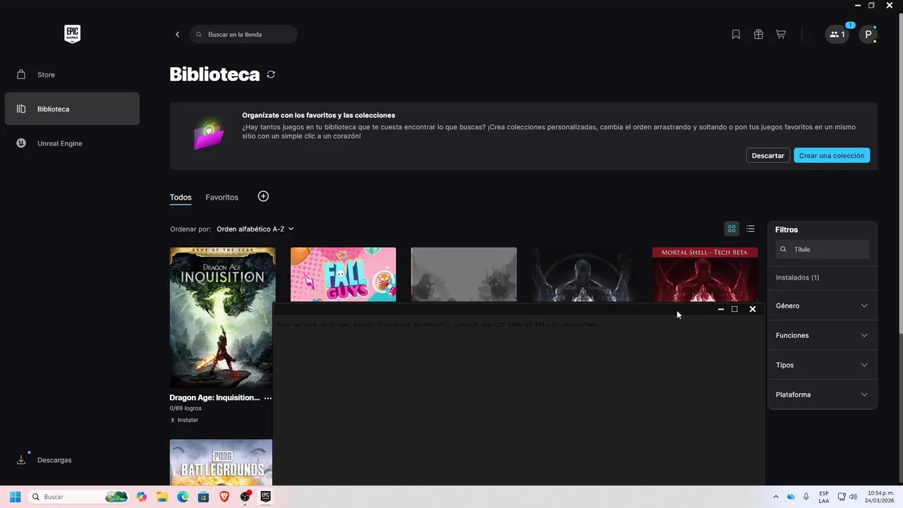The image size is (903, 508).
Task: Switch to the Todos tab
Action: click(181, 198)
